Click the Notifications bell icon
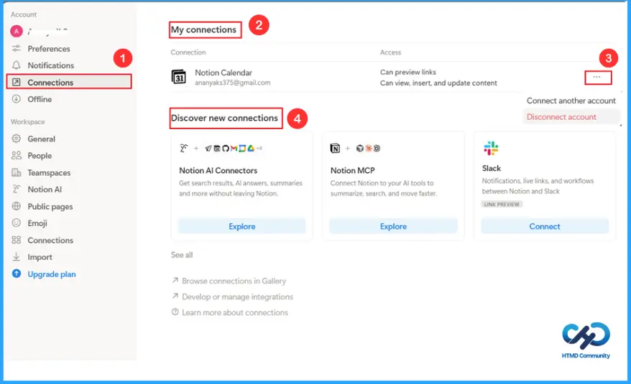This screenshot has height=384, width=631. 16,65
